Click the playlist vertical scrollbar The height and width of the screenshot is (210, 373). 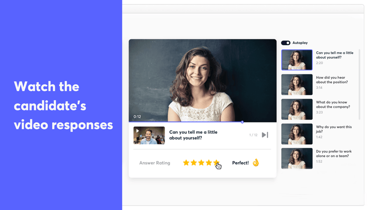[x=359, y=84]
